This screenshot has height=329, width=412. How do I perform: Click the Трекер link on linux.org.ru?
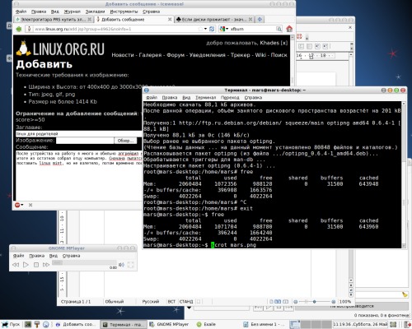pos(241,55)
